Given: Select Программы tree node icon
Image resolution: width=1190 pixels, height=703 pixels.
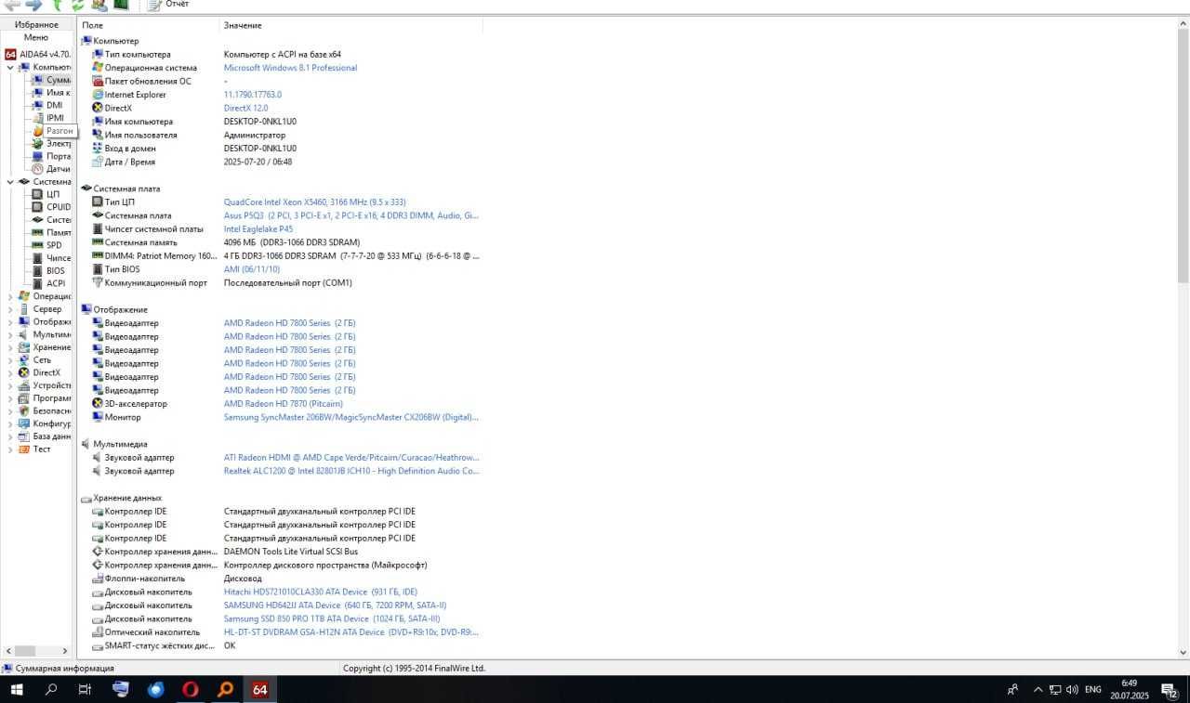Looking at the screenshot, I should coord(24,398).
